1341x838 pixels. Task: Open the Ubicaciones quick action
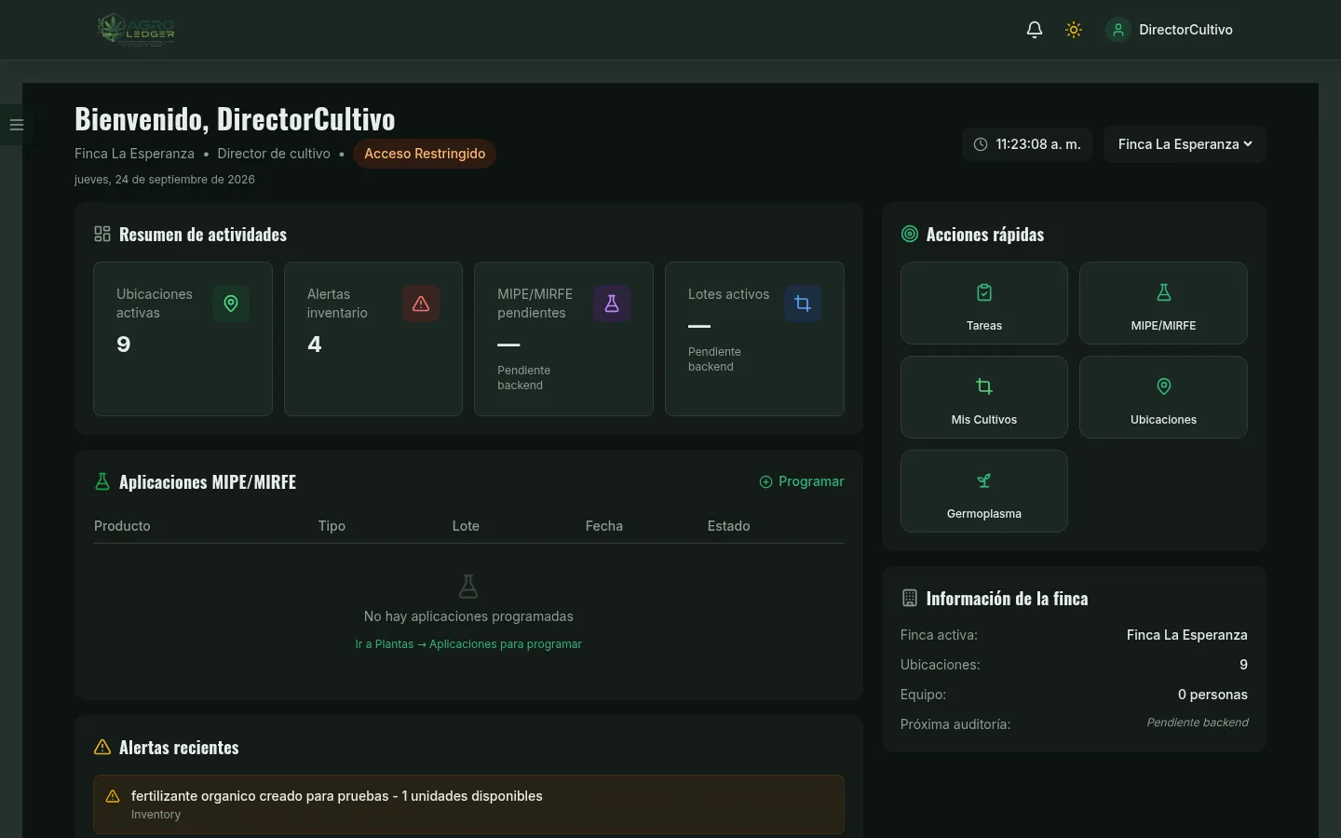coord(1163,398)
